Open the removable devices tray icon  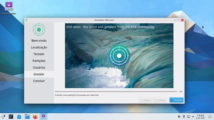184,116
